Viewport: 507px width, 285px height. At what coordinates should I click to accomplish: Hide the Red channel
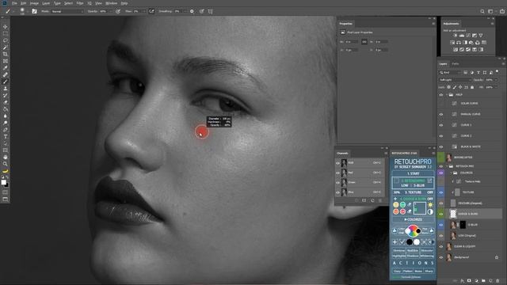338,173
